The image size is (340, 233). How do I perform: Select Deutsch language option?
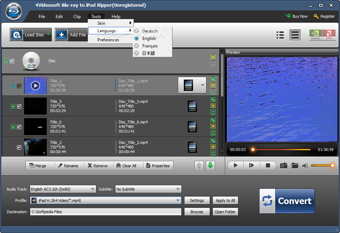pyautogui.click(x=152, y=31)
